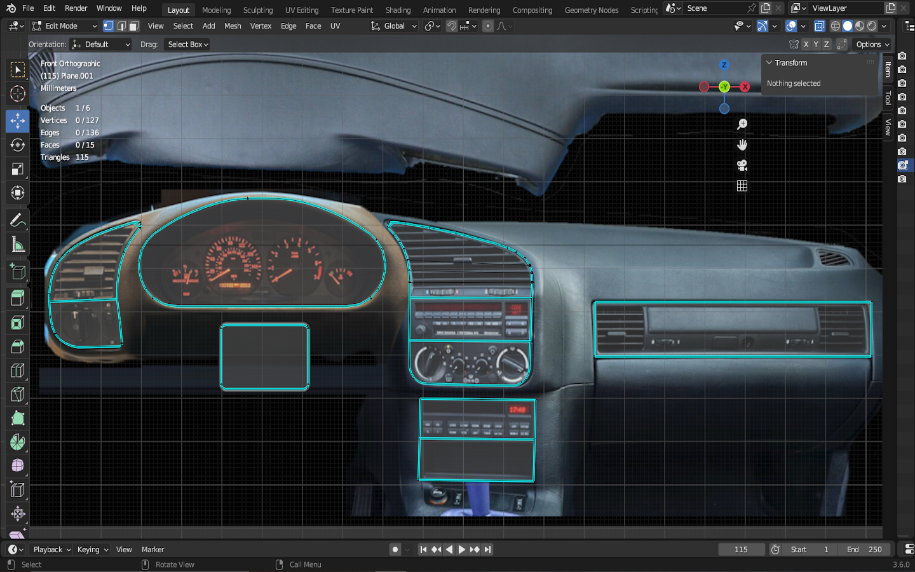This screenshot has height=572, width=915.
Task: Open the Global transform orientation dropdown
Action: [x=394, y=26]
